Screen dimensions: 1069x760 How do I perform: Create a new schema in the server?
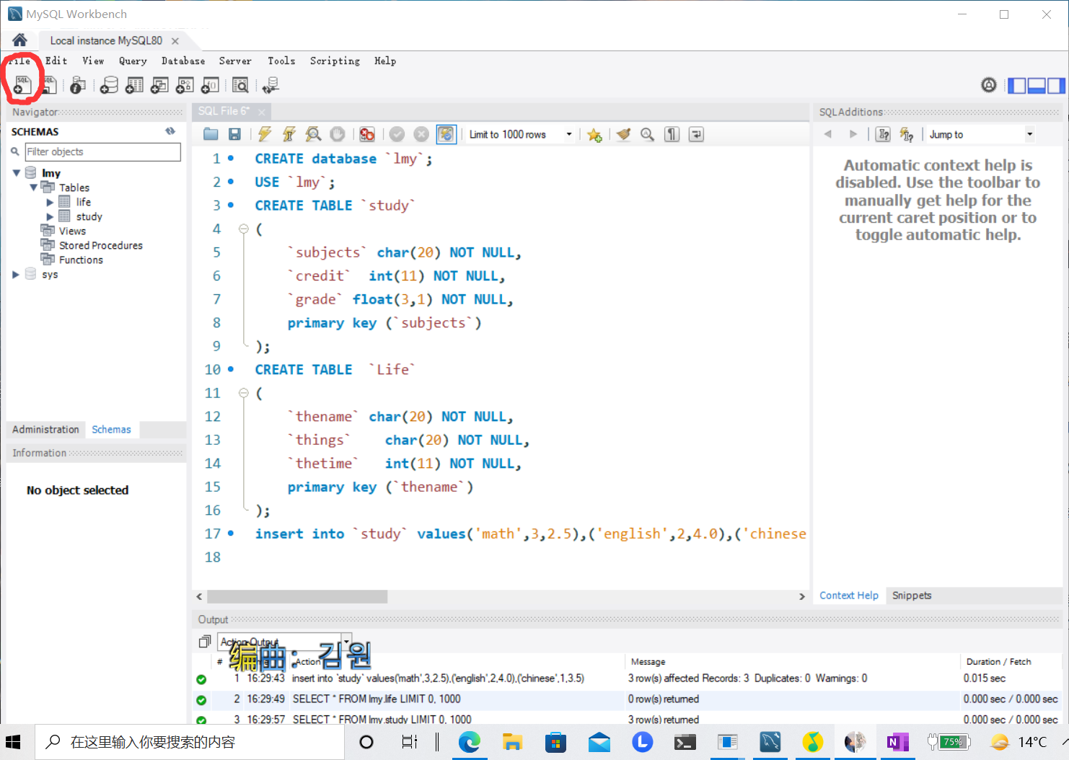pyautogui.click(x=109, y=85)
